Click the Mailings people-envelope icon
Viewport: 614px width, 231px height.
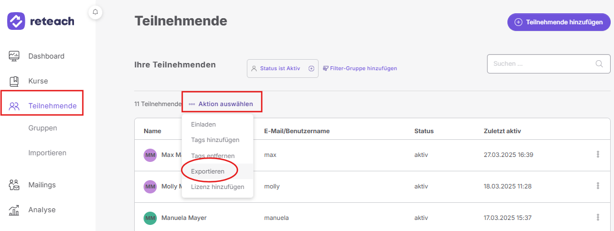click(x=14, y=185)
